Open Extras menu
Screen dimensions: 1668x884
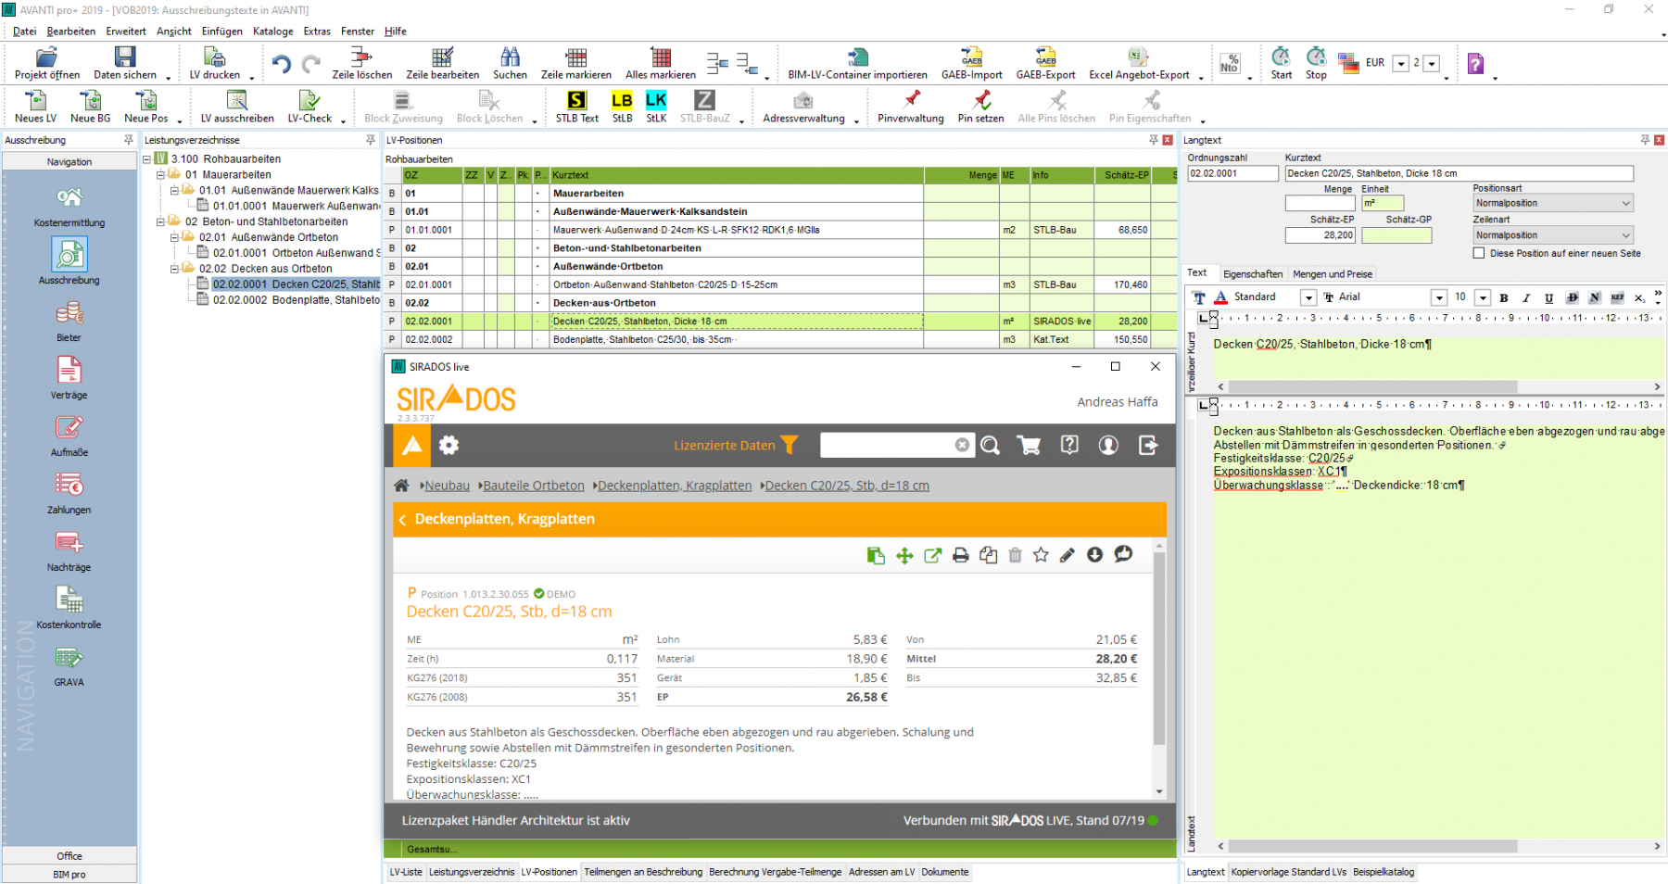coord(317,32)
